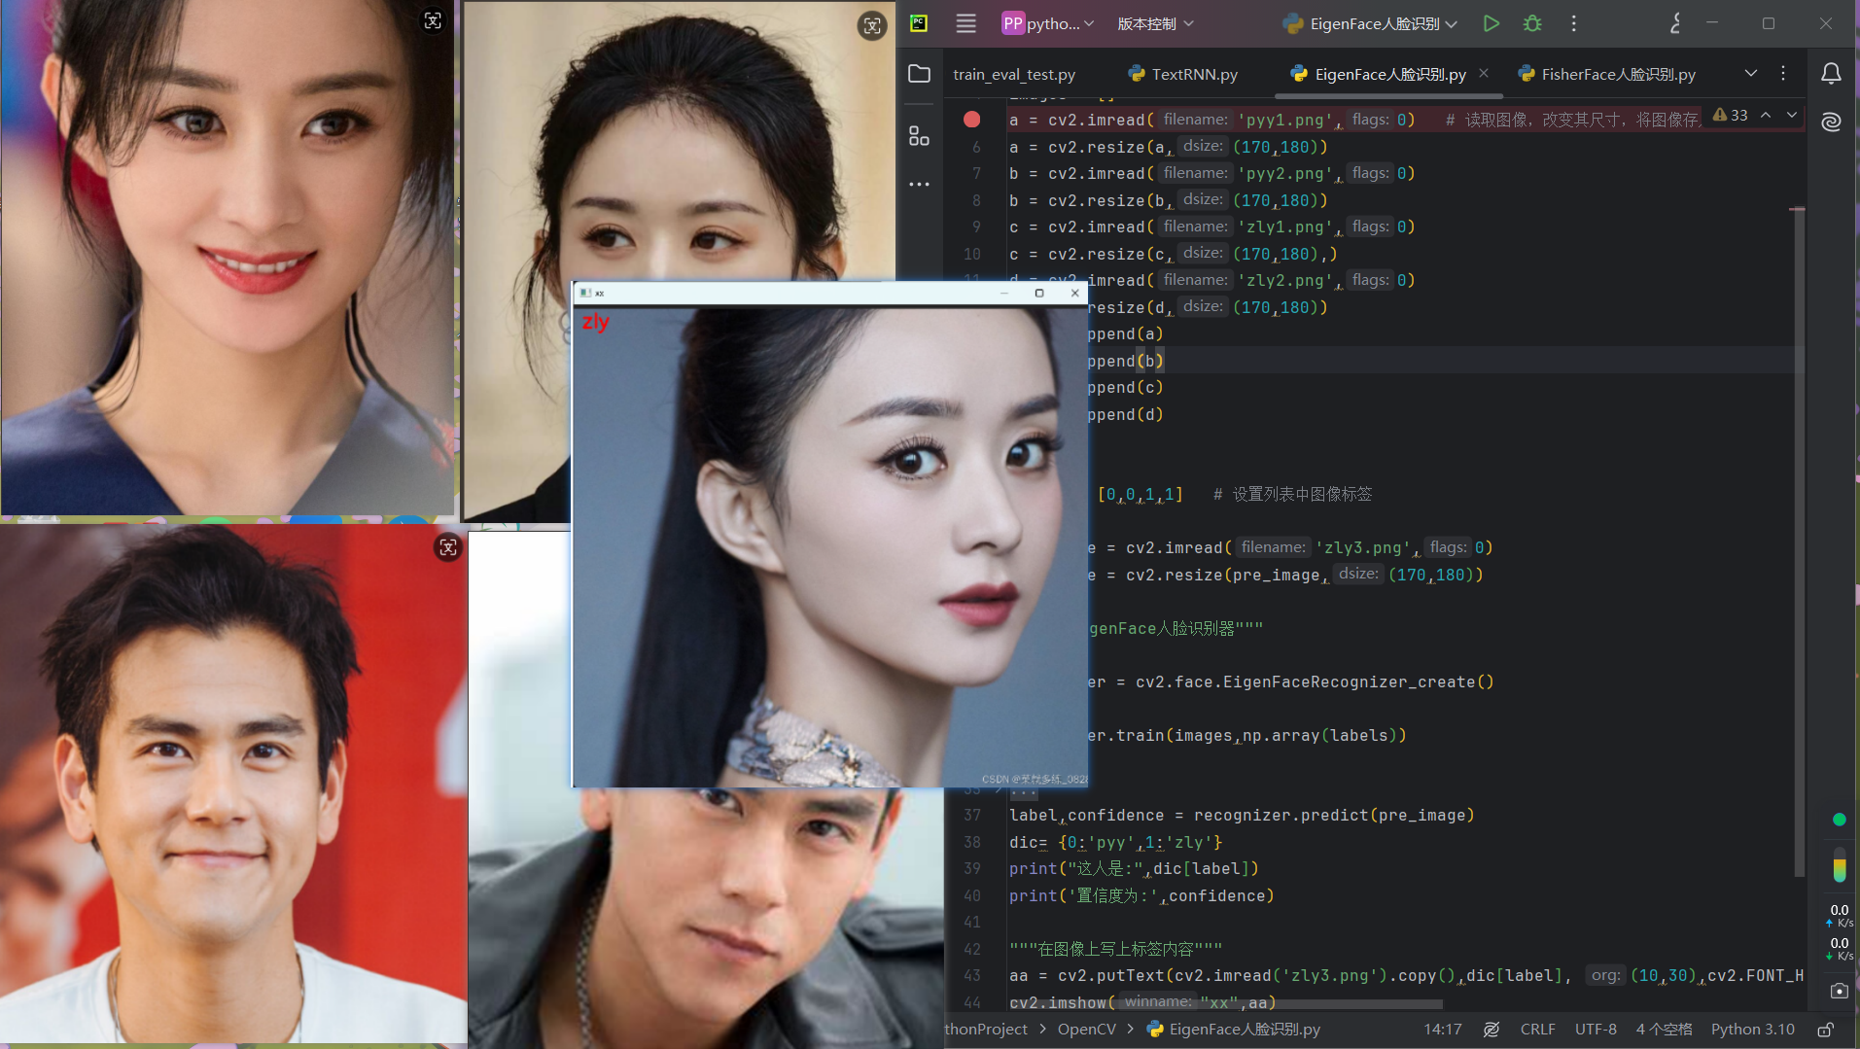Click the camera screenshot icon in the strip below the scrollbar
The height and width of the screenshot is (1049, 1860).
click(x=1839, y=991)
